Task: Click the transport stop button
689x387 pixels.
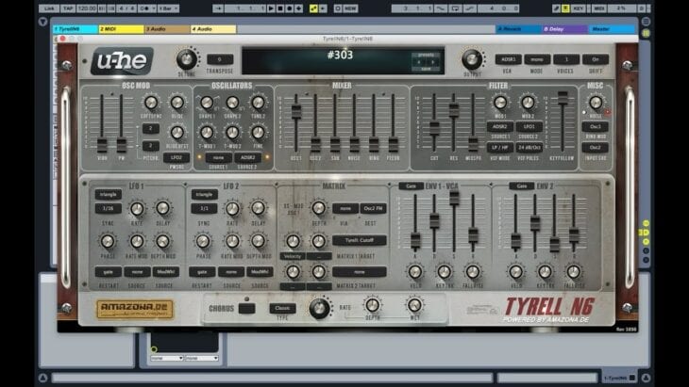Action: click(x=280, y=8)
